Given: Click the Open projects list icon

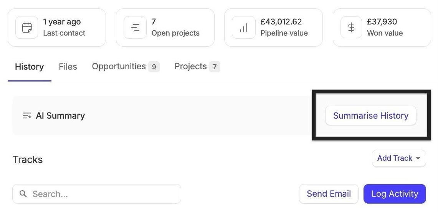Looking at the screenshot, I should pos(135,27).
